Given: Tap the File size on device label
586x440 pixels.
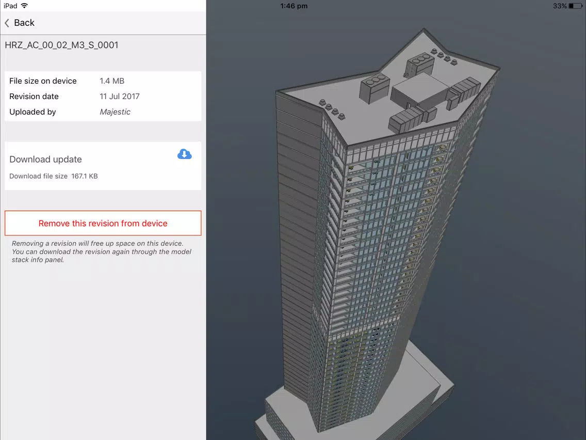Looking at the screenshot, I should coord(43,81).
